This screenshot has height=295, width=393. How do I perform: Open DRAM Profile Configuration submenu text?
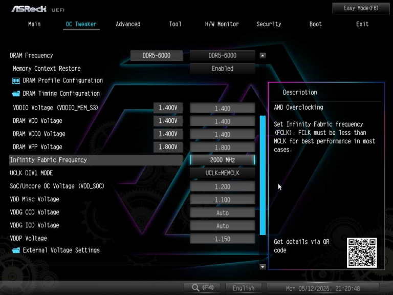pos(62,80)
